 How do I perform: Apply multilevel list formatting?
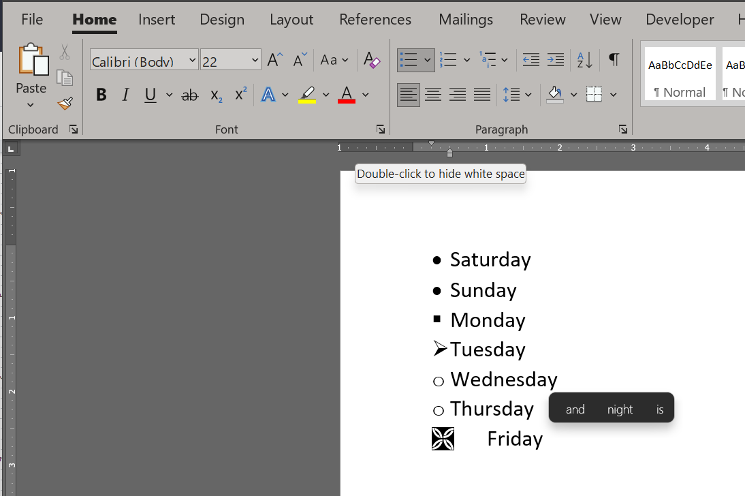[488, 60]
